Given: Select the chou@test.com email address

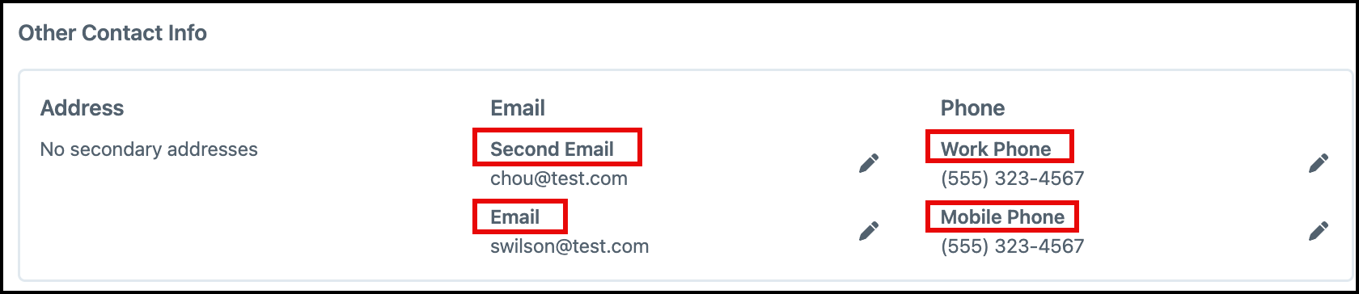Looking at the screenshot, I should (x=559, y=178).
